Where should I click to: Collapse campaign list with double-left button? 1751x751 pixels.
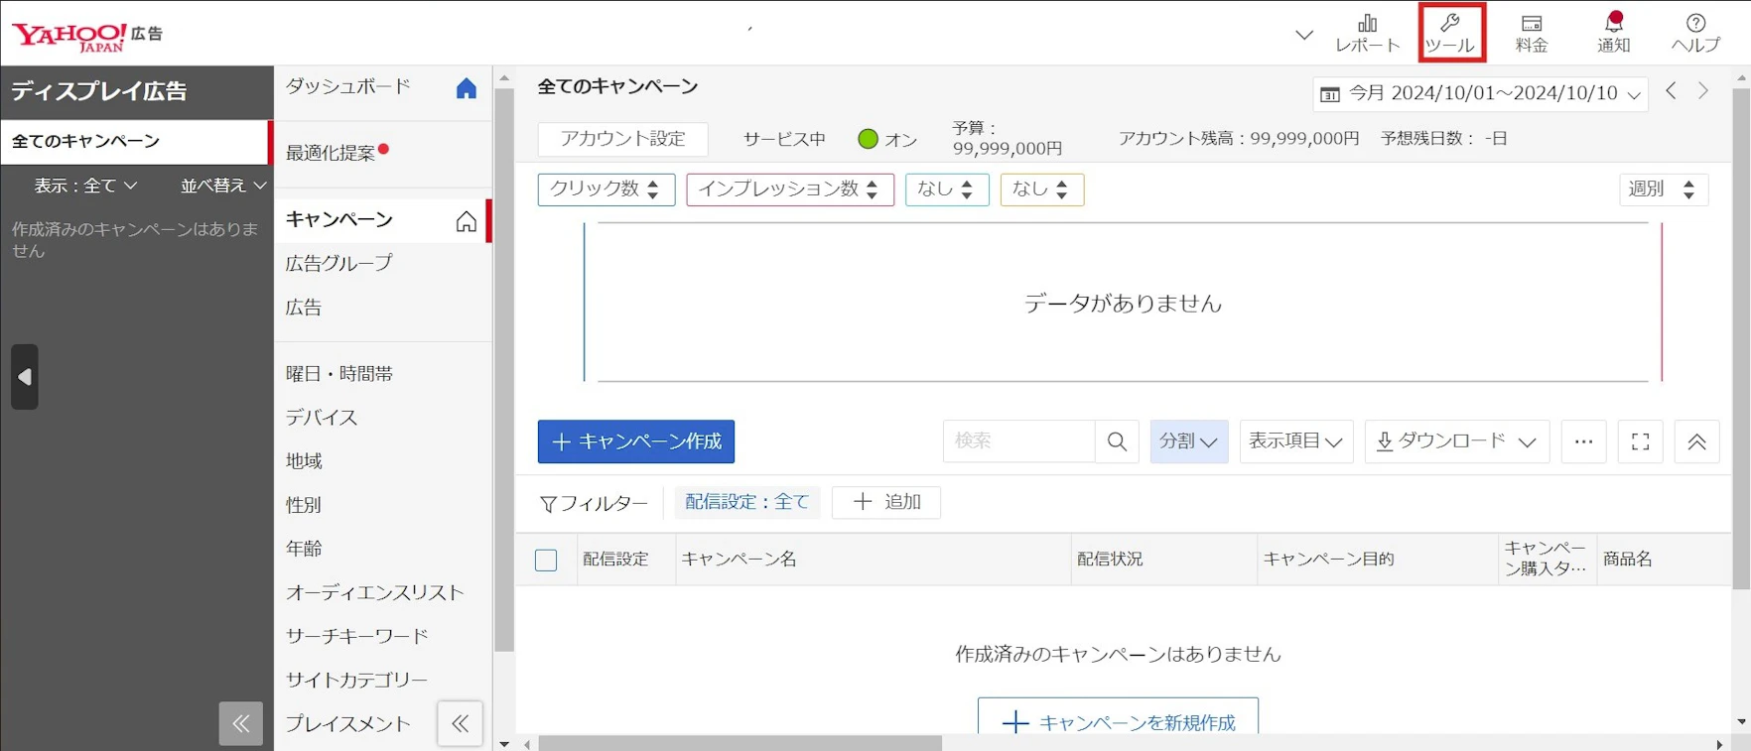pos(241,723)
